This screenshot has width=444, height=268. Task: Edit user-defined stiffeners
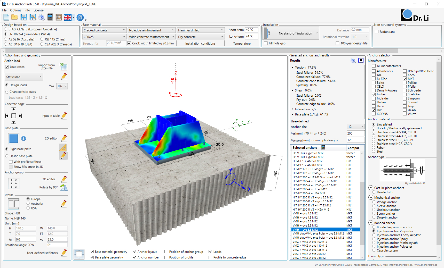click(x=64, y=253)
